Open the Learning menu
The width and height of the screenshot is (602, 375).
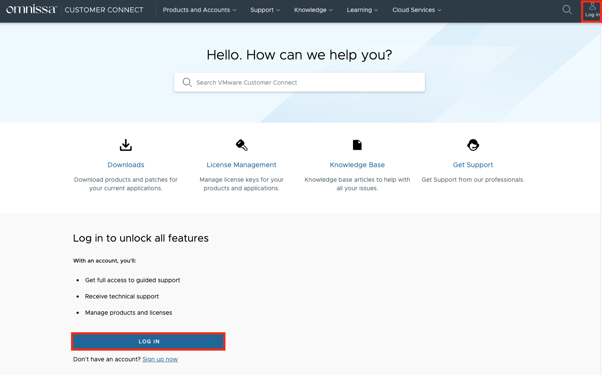pos(362,10)
